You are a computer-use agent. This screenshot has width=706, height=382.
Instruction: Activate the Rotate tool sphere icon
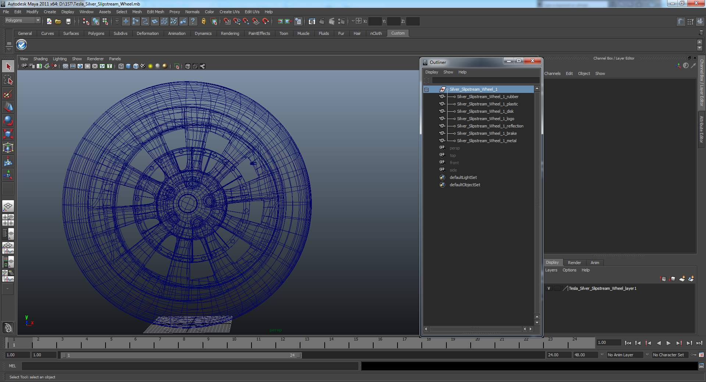pyautogui.click(x=8, y=120)
